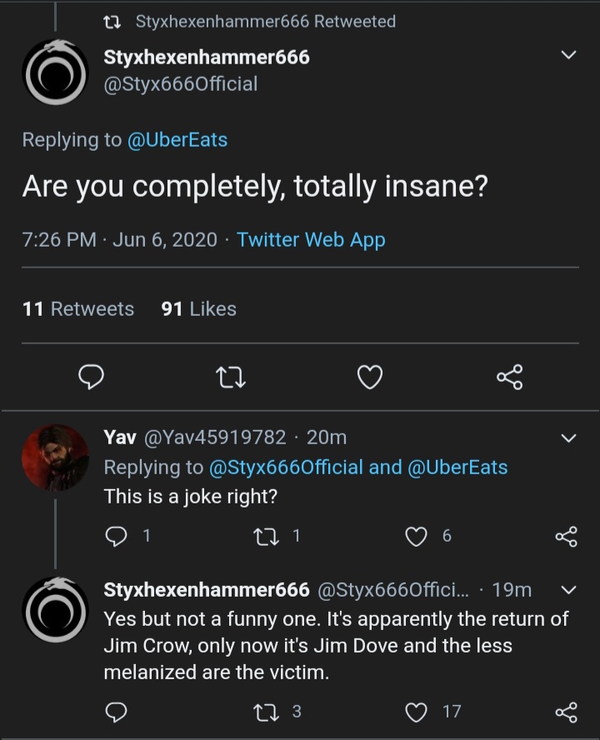View the 11 Retweets list
The width and height of the screenshot is (600, 740).
(x=78, y=308)
